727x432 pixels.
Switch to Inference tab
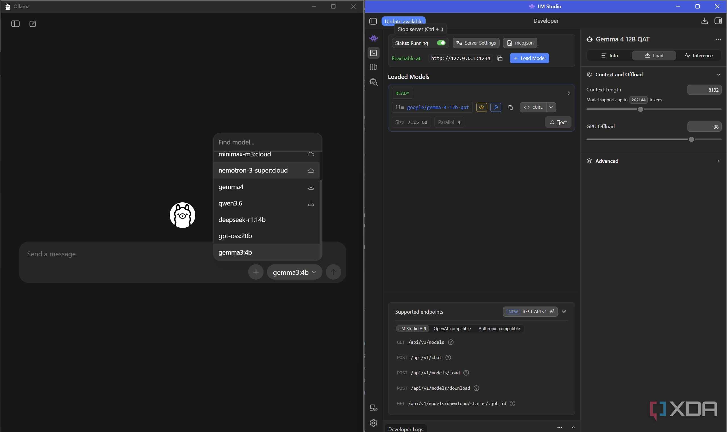coord(698,56)
